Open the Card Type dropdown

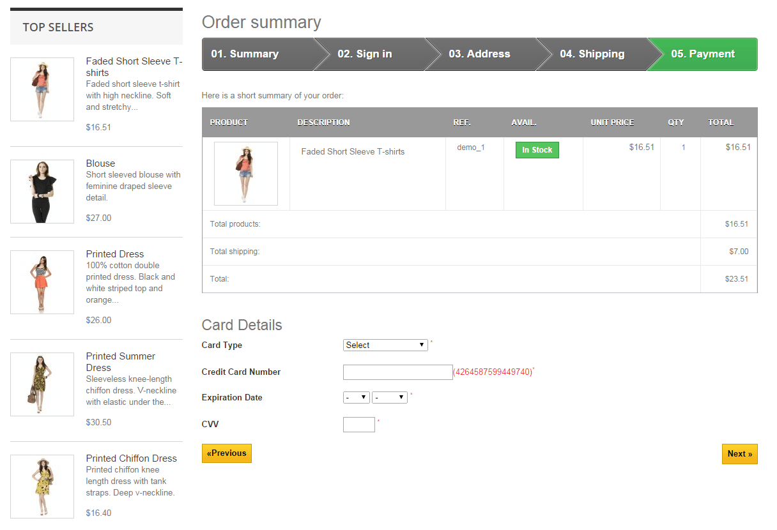tap(385, 344)
